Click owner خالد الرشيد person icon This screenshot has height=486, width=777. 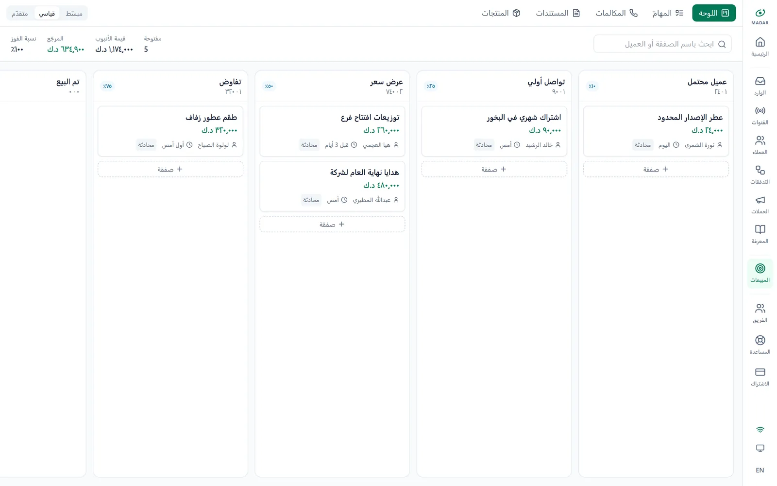(x=558, y=145)
